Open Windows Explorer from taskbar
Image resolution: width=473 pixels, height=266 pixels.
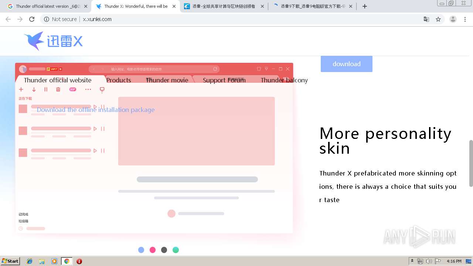click(42, 261)
